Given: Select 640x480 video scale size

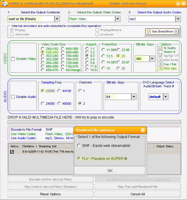Looking at the screenshot, I should coord(62,52).
